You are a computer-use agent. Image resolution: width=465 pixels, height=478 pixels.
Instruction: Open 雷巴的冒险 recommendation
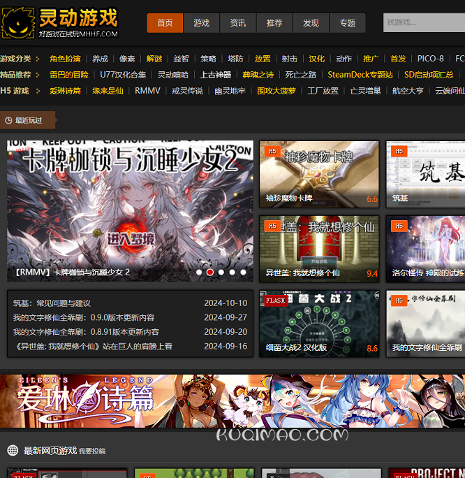point(69,75)
